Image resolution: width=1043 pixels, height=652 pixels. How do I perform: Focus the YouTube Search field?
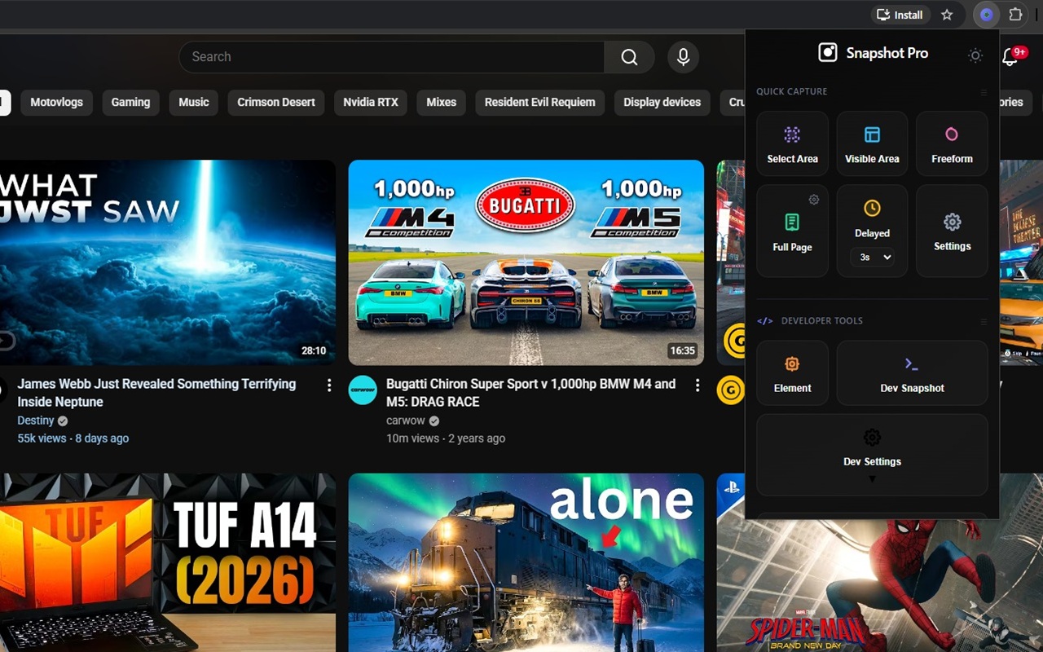tap(391, 57)
